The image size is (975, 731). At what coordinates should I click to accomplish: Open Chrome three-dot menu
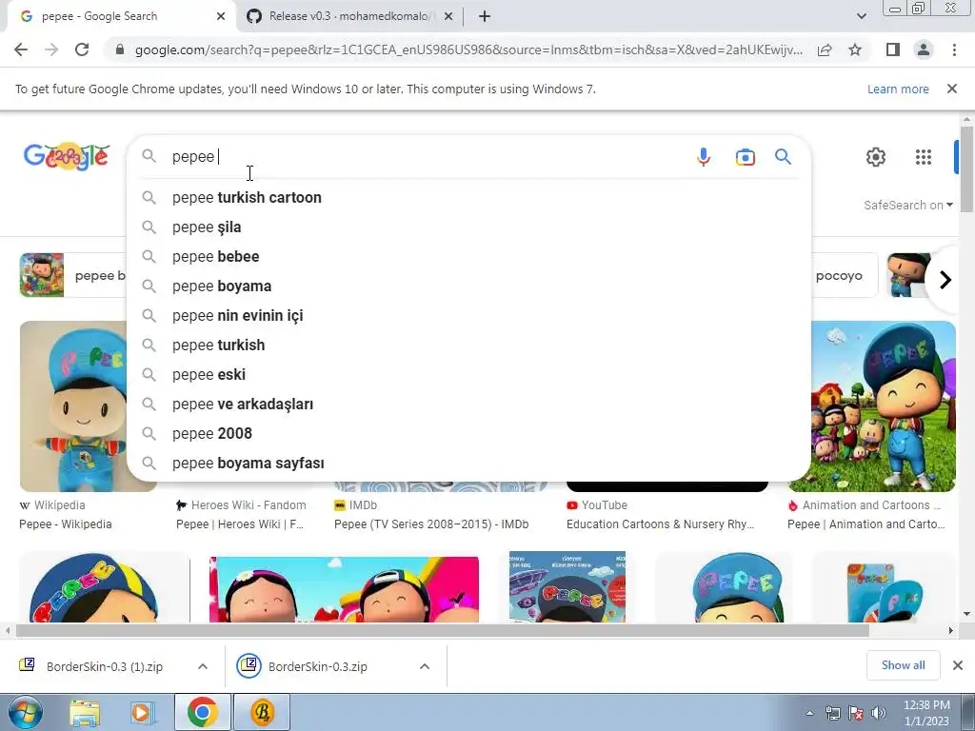tap(954, 49)
